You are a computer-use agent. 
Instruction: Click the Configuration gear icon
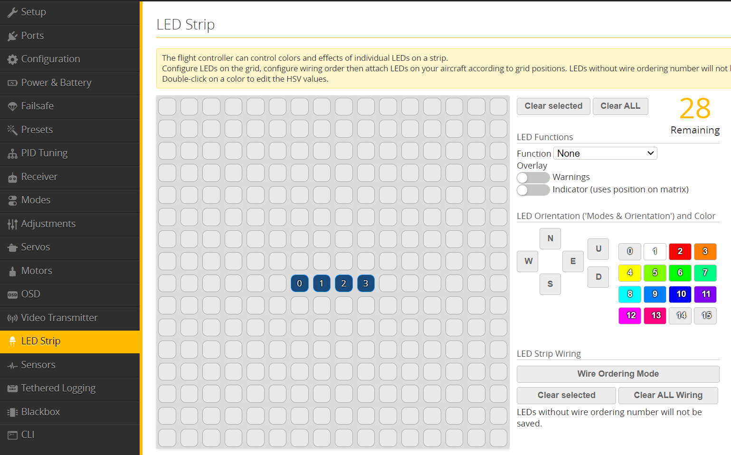[12, 59]
